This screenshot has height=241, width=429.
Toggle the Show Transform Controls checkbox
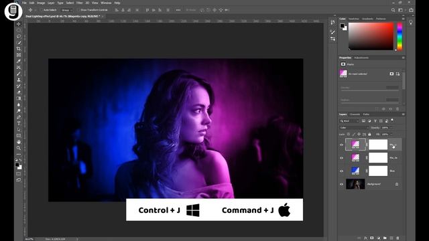[x=78, y=10]
